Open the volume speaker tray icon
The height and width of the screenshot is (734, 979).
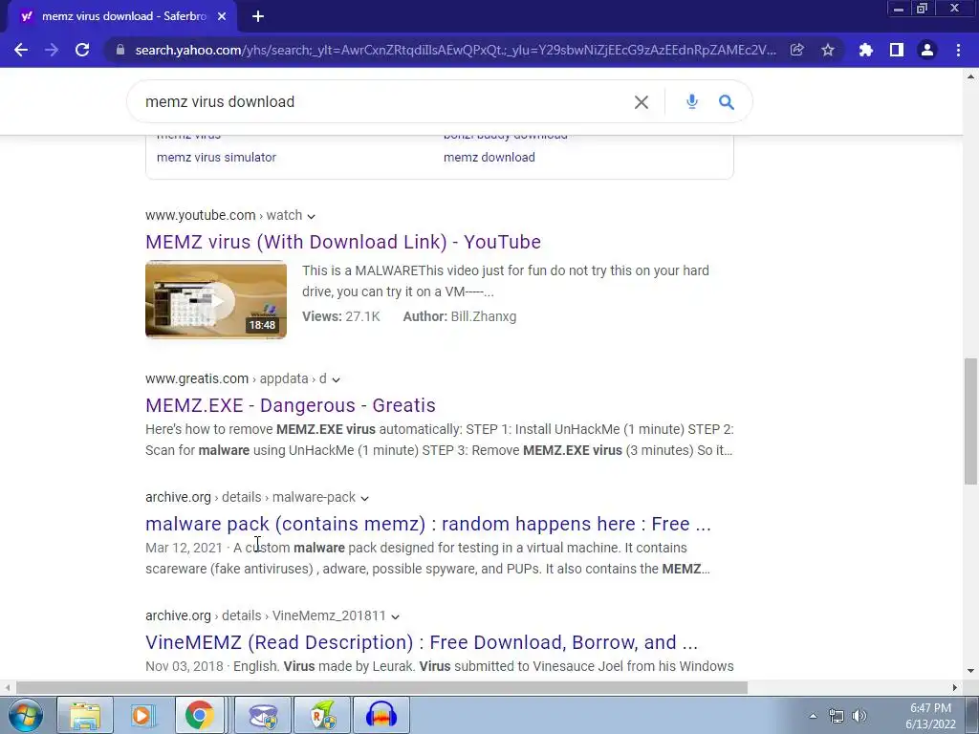click(x=859, y=716)
